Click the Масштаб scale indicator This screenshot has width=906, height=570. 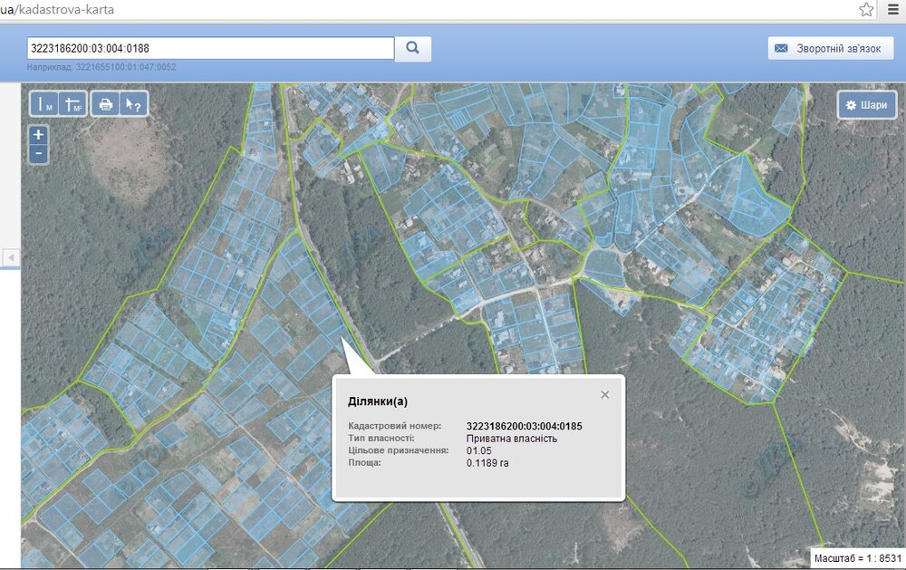click(x=857, y=558)
